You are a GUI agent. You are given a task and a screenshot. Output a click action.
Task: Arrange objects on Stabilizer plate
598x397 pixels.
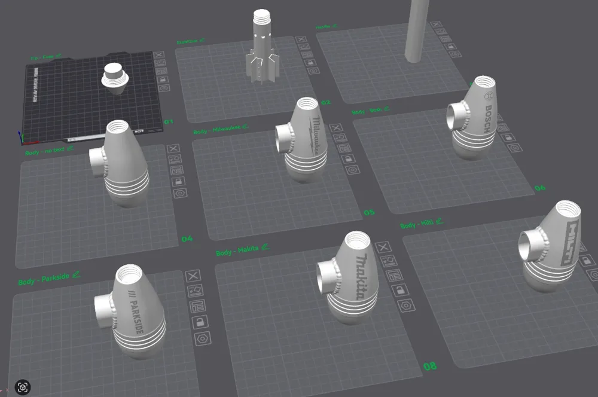[x=307, y=54]
